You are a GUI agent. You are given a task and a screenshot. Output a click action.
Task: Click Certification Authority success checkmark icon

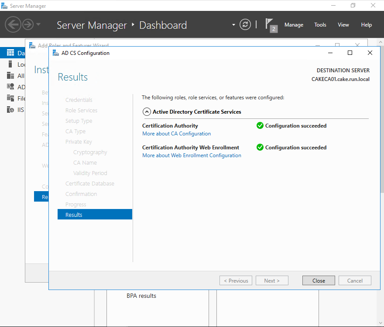coord(260,126)
